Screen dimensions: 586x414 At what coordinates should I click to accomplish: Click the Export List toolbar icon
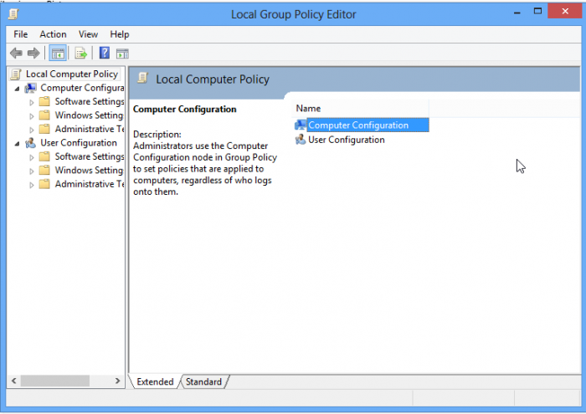click(80, 54)
